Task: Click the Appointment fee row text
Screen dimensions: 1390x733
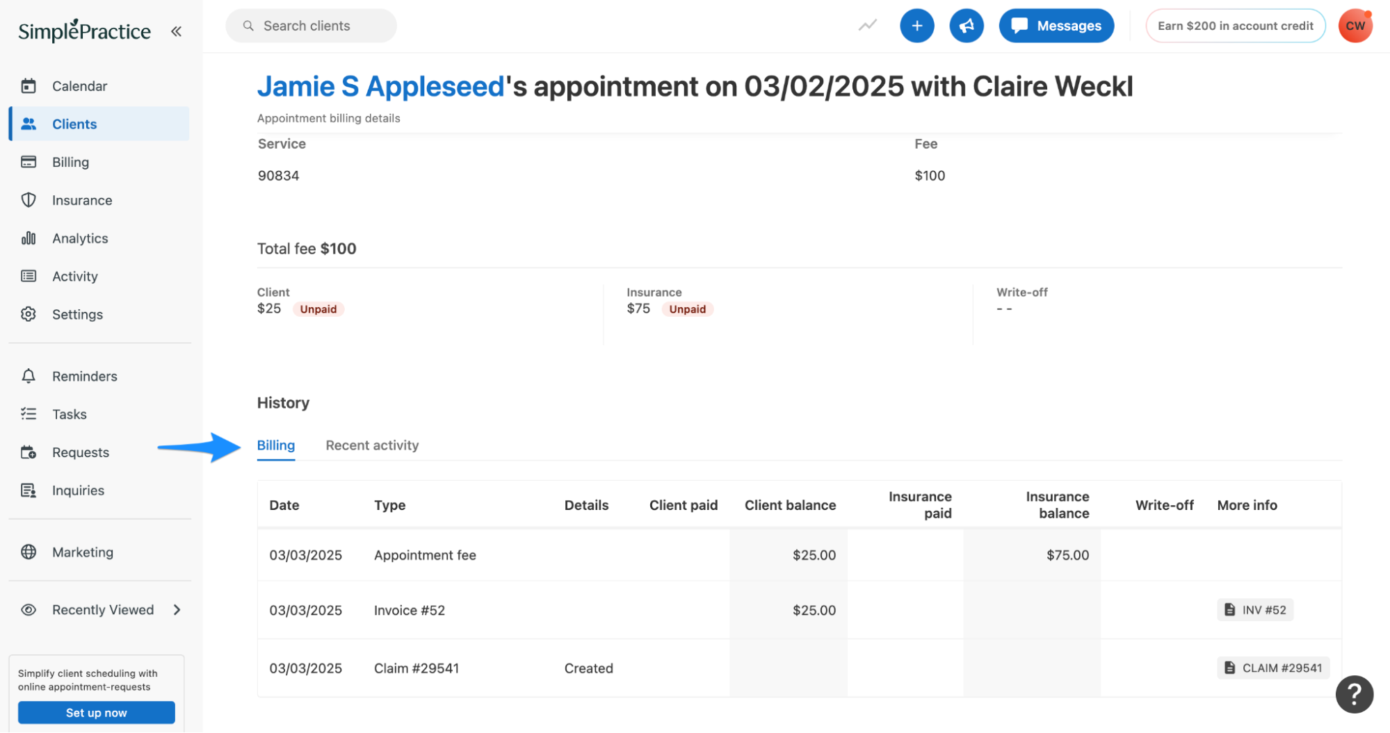Action: pyautogui.click(x=425, y=555)
